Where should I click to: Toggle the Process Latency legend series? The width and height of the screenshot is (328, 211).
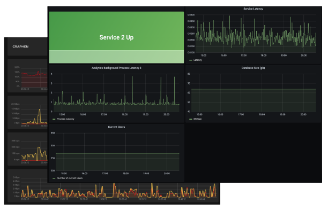(x=65, y=119)
